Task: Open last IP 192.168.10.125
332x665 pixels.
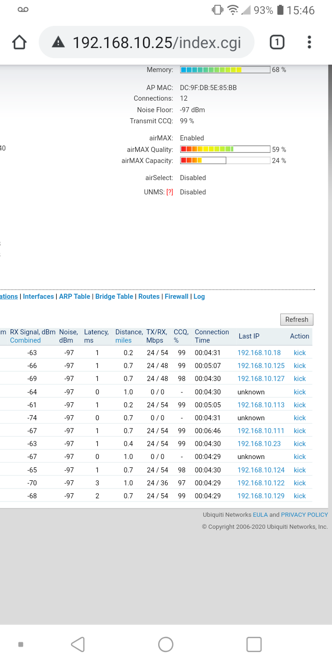Action: click(261, 366)
